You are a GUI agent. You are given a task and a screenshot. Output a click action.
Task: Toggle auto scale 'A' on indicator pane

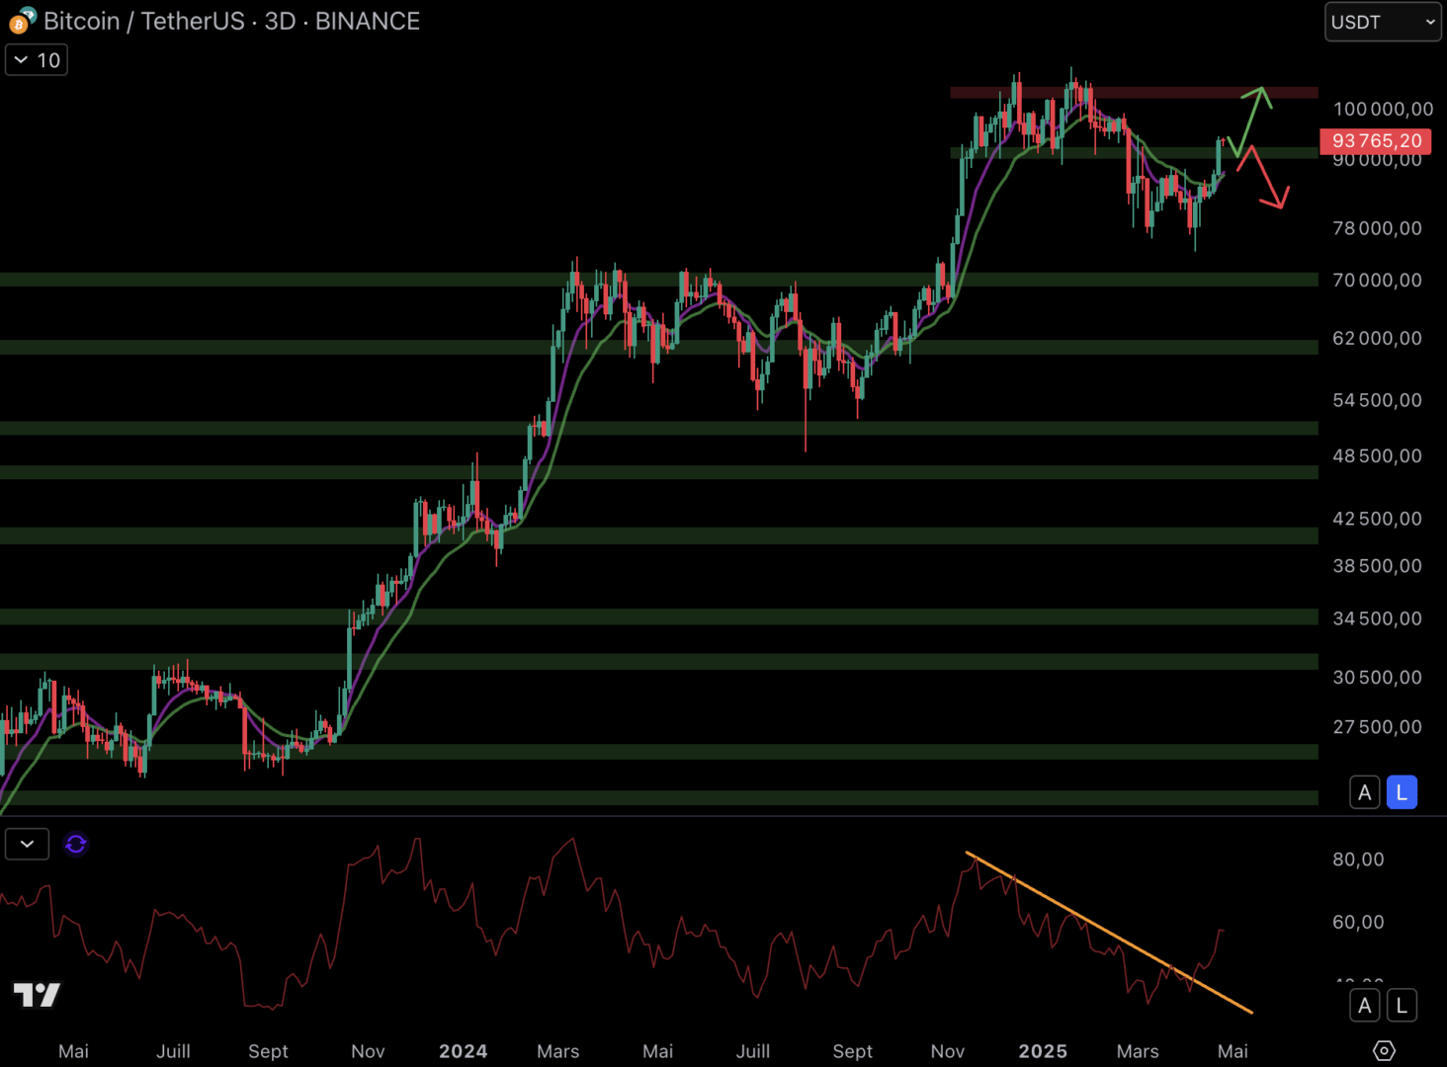[1365, 1006]
